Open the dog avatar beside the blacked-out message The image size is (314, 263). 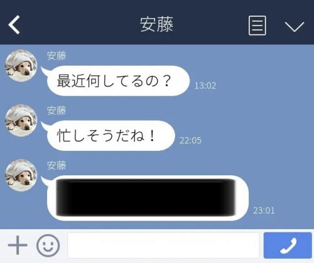(x=21, y=175)
